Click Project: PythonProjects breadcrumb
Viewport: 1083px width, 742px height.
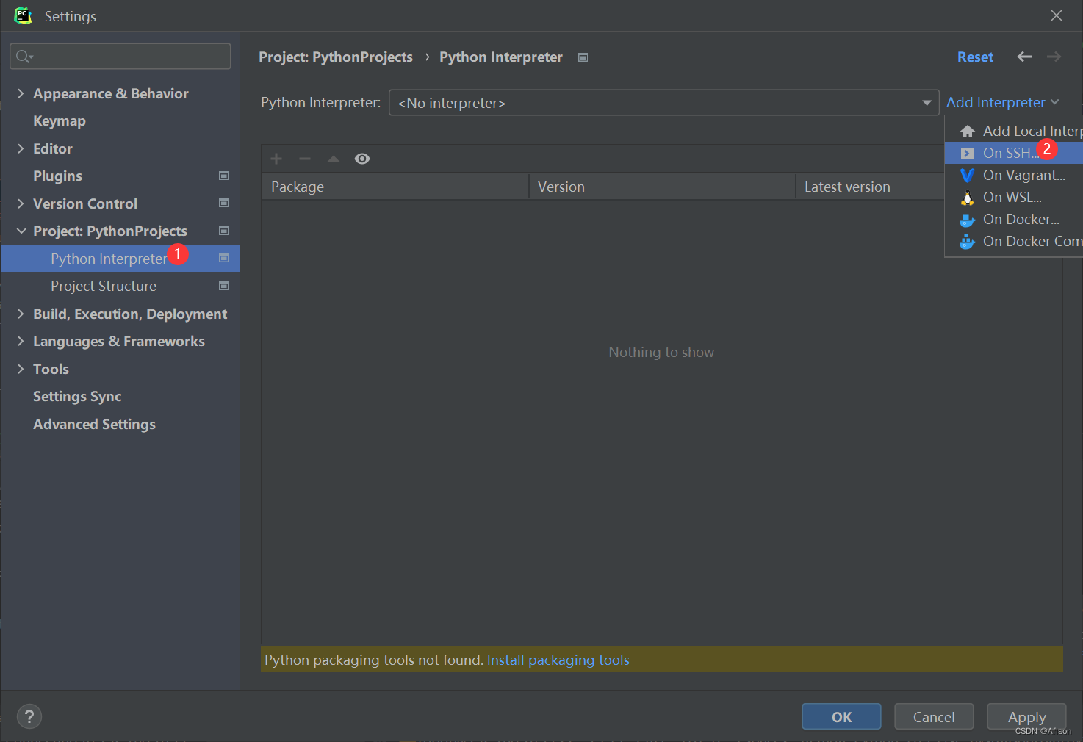[x=336, y=57]
